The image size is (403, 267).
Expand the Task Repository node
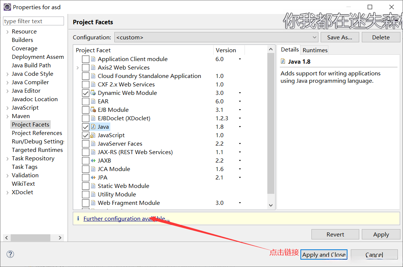coord(7,159)
